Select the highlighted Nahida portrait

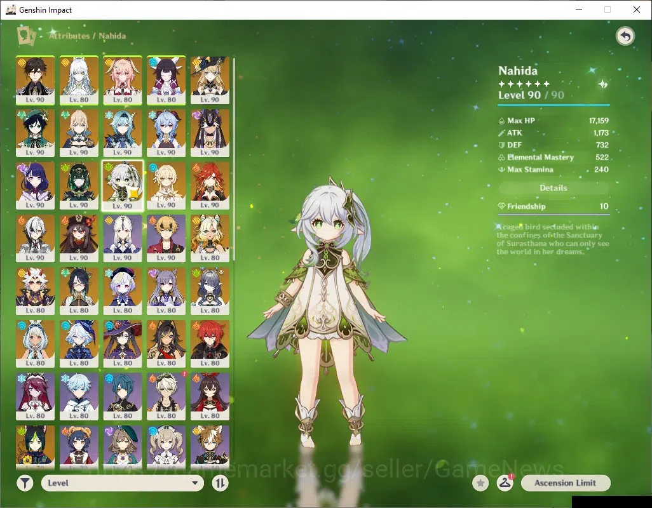(123, 185)
